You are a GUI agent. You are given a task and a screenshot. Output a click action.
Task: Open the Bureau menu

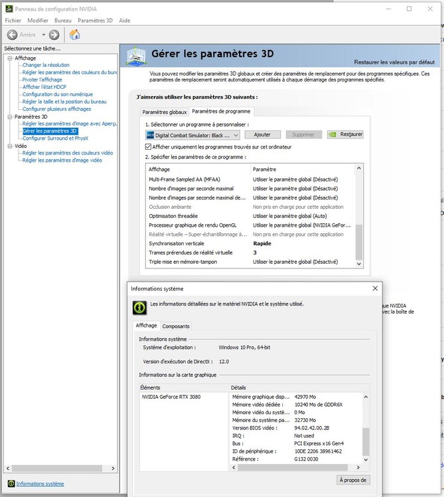[63, 21]
